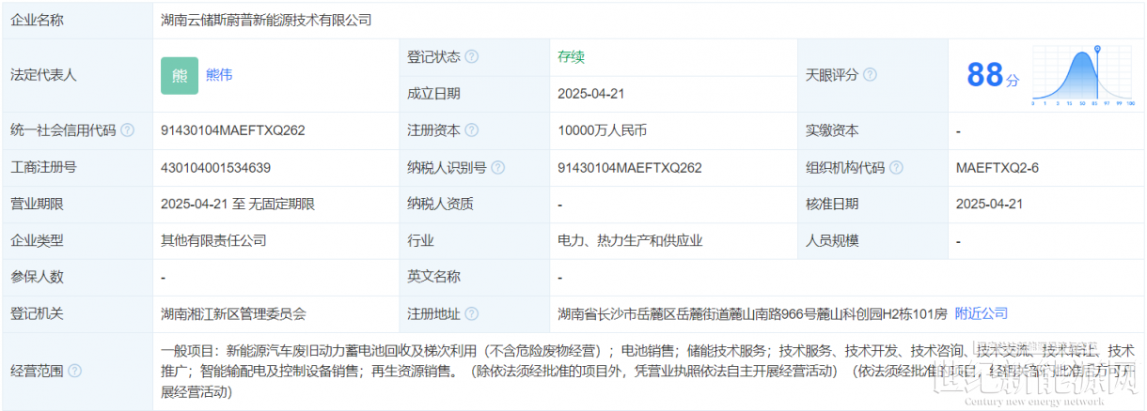
Task: Click the 实缴资本 label cell
Action: 872,130
